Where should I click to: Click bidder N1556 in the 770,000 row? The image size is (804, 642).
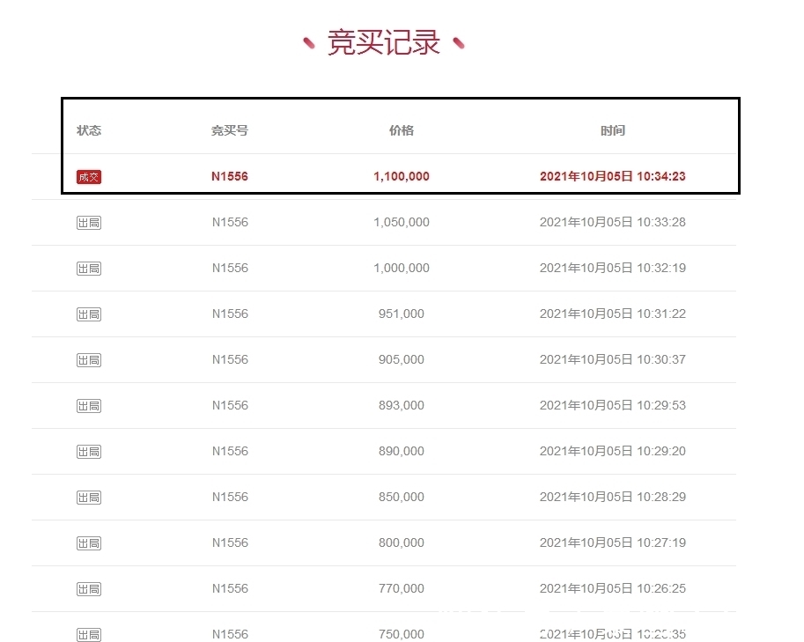[x=230, y=588]
